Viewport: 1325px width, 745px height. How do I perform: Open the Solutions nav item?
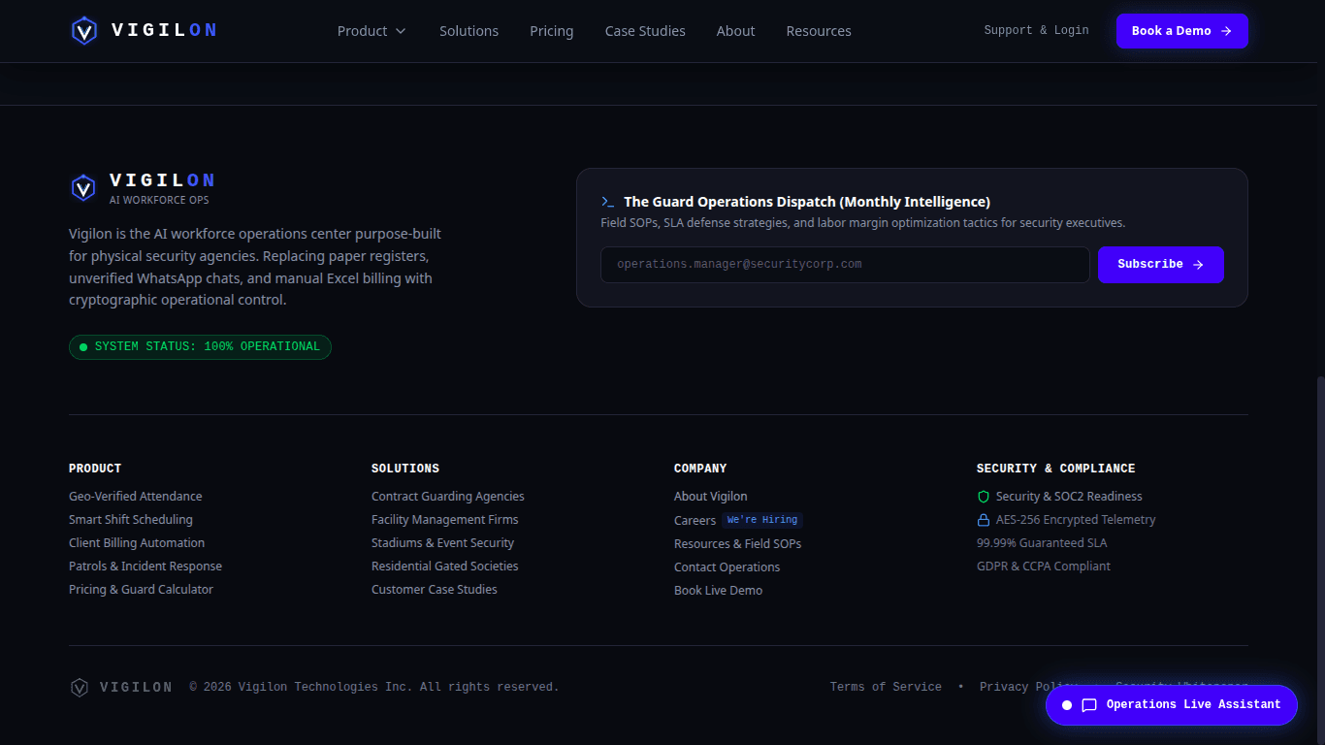pos(469,31)
